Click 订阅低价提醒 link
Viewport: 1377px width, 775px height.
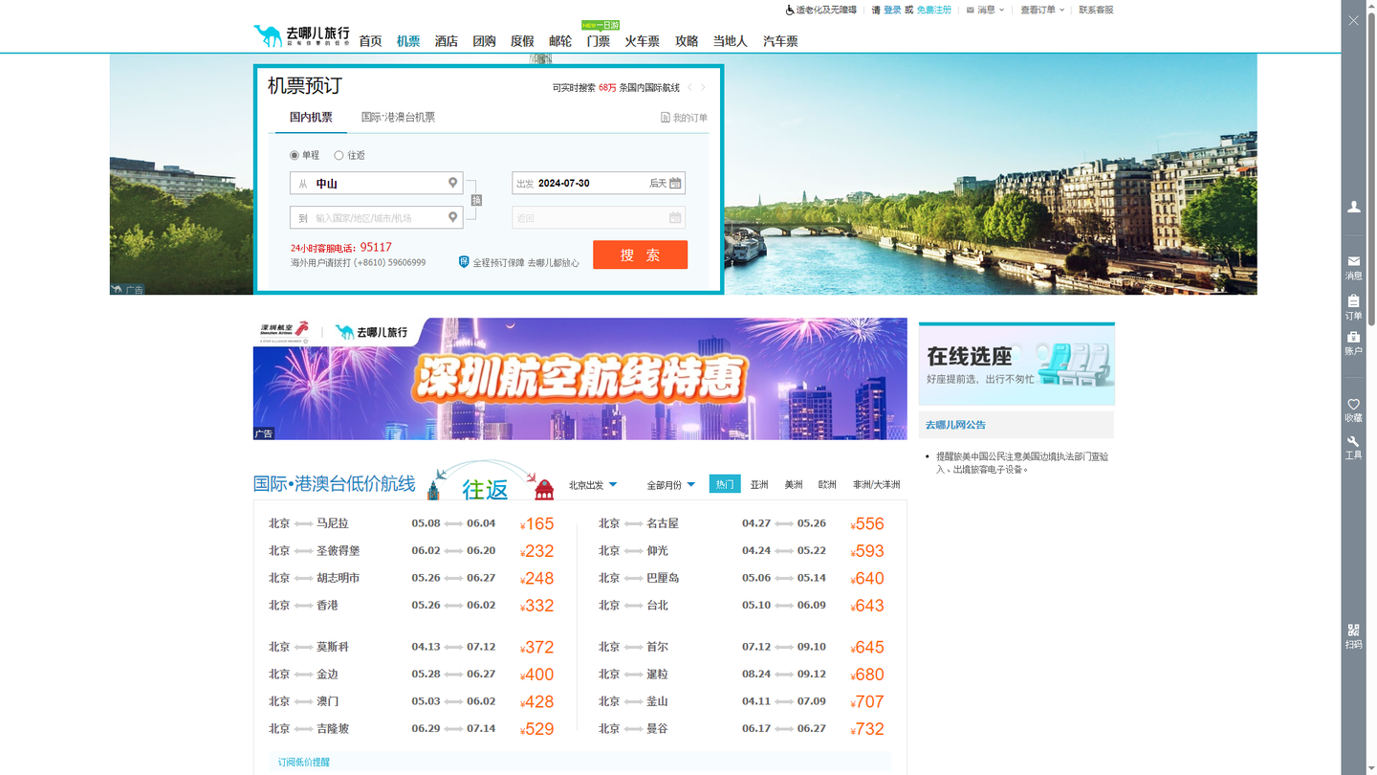[x=304, y=762]
